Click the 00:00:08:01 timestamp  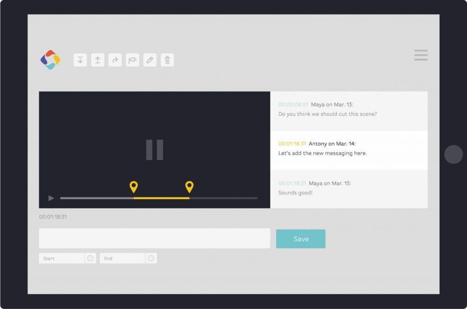[293, 104]
